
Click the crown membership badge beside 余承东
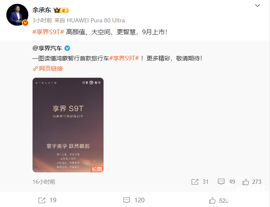(61, 10)
